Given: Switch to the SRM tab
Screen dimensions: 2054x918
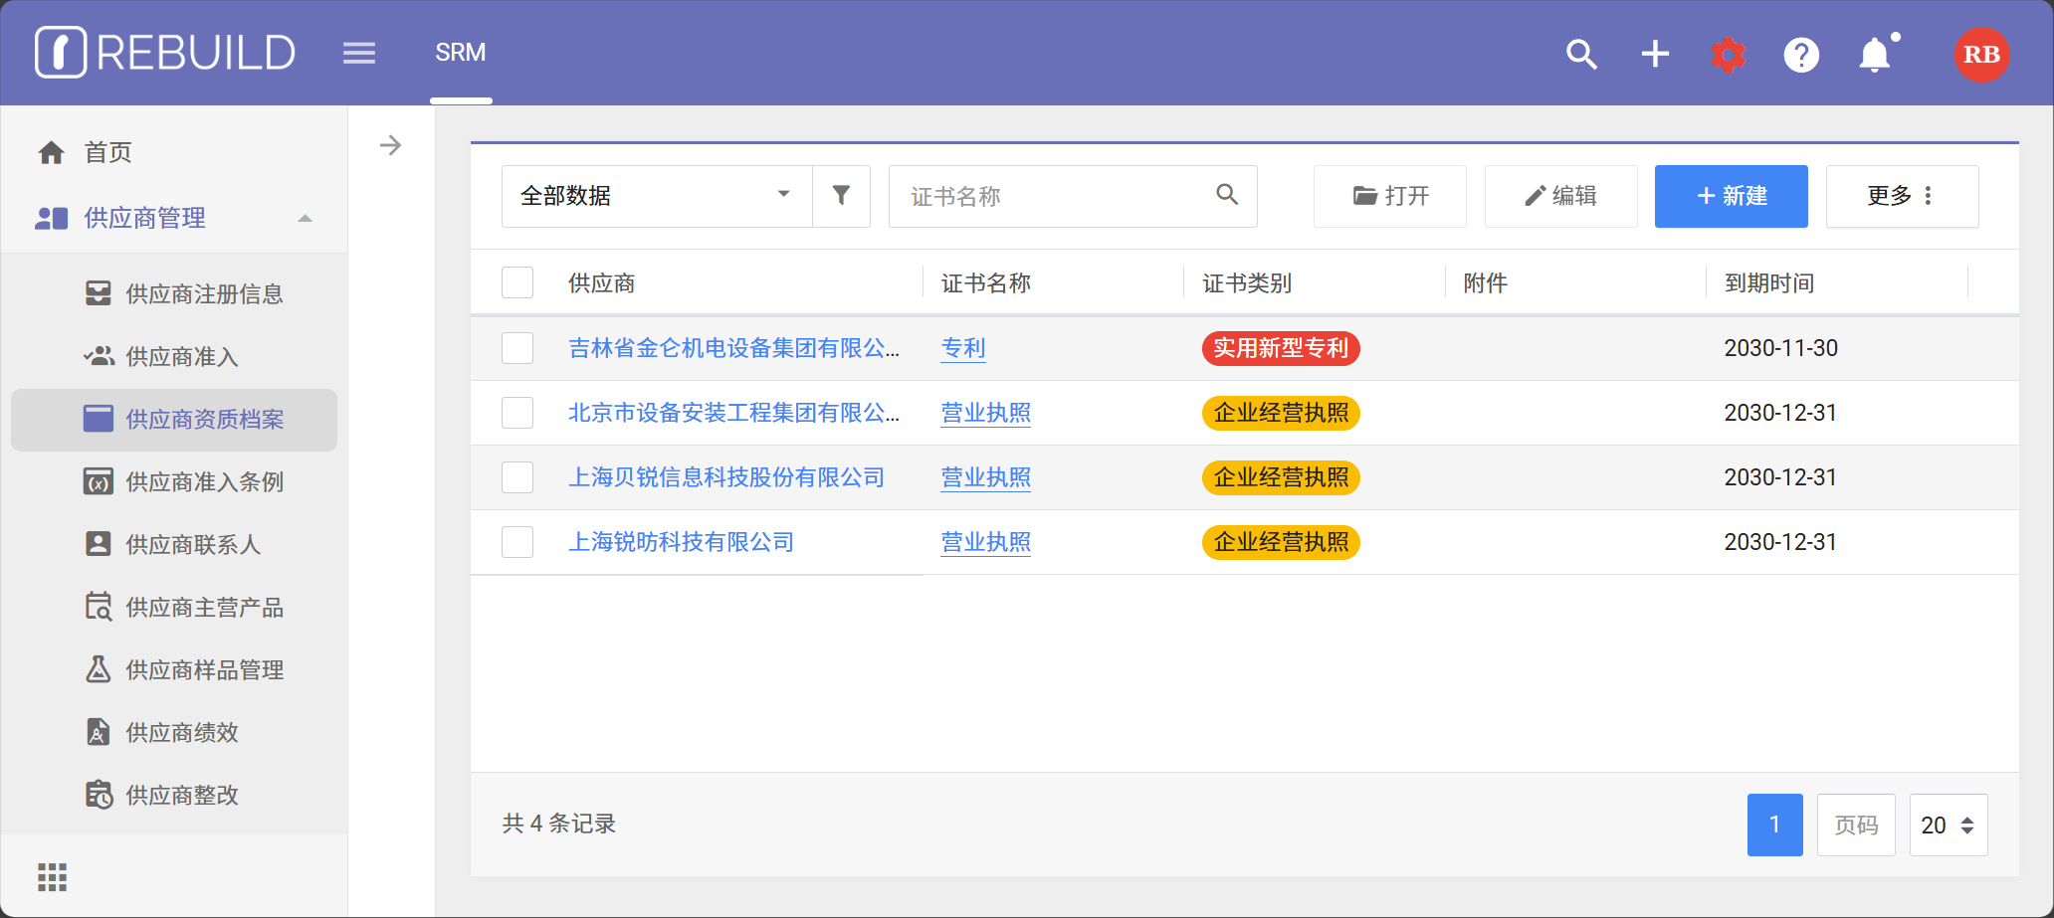Looking at the screenshot, I should click(461, 53).
